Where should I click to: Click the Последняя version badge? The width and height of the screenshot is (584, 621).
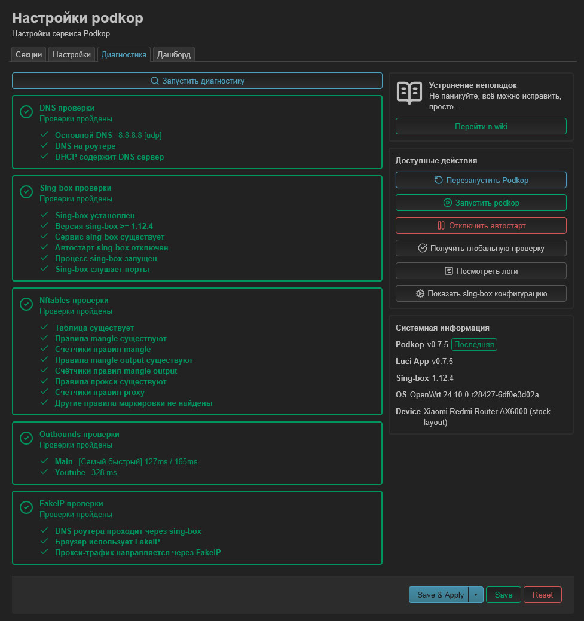click(x=474, y=344)
